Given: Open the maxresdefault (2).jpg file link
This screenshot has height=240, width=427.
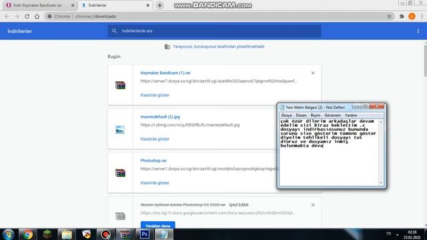Looking at the screenshot, I should click(160, 117).
